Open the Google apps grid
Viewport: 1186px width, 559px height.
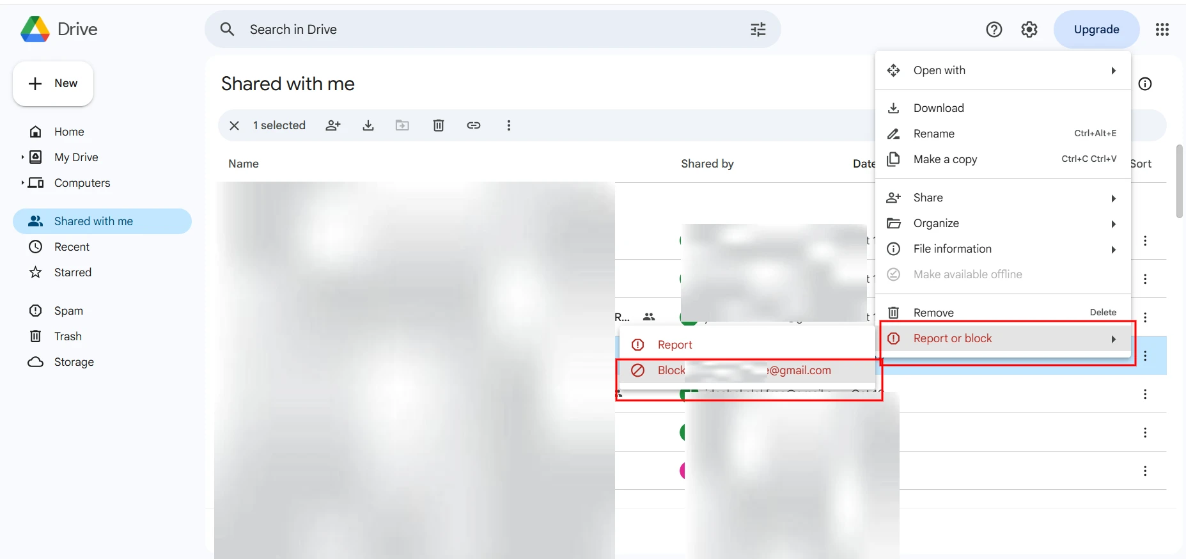pyautogui.click(x=1162, y=29)
